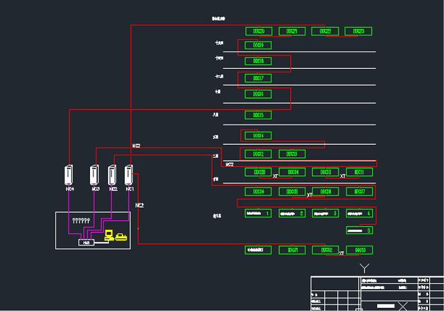
Task: Select the NC4 controller cabinet symbol
Action: [x=69, y=175]
